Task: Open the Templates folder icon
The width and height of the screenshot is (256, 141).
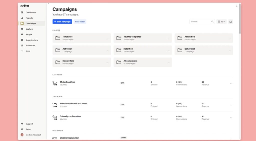Action: click(x=58, y=38)
